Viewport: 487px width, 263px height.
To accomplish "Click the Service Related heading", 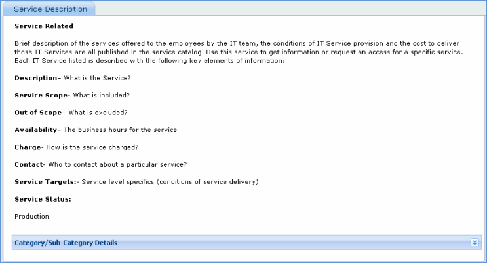I will (43, 26).
